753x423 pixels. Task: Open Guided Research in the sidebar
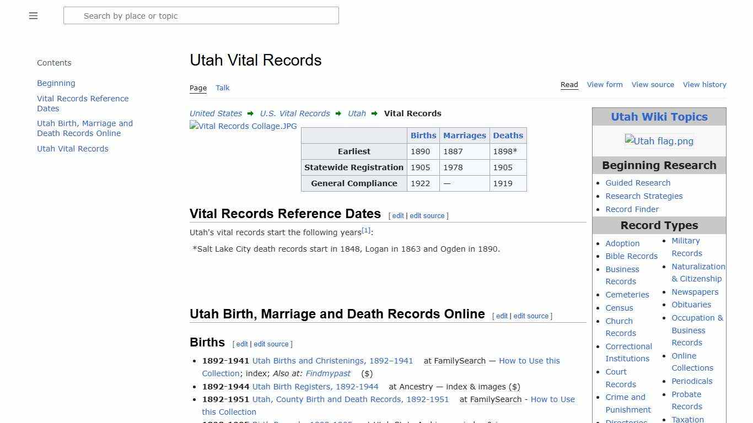638,182
